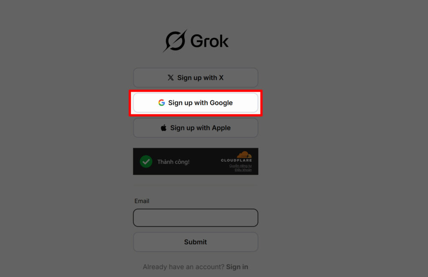Screen dimensions: 428x277
Task: Click the Apple logo icon
Action: tap(163, 128)
